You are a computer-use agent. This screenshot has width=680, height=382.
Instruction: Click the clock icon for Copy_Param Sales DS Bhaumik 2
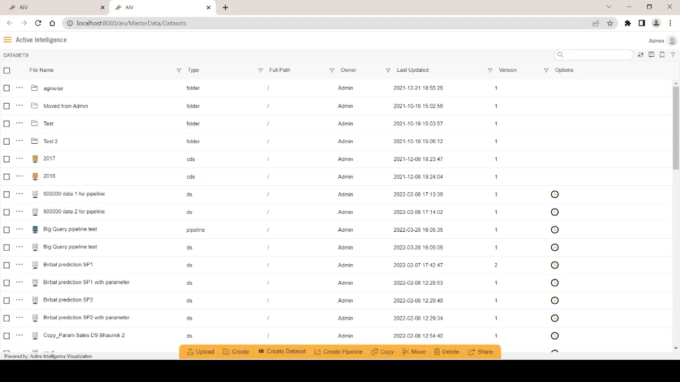click(x=554, y=336)
